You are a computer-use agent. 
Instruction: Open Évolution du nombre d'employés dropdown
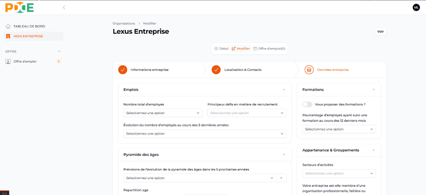[x=205, y=134]
